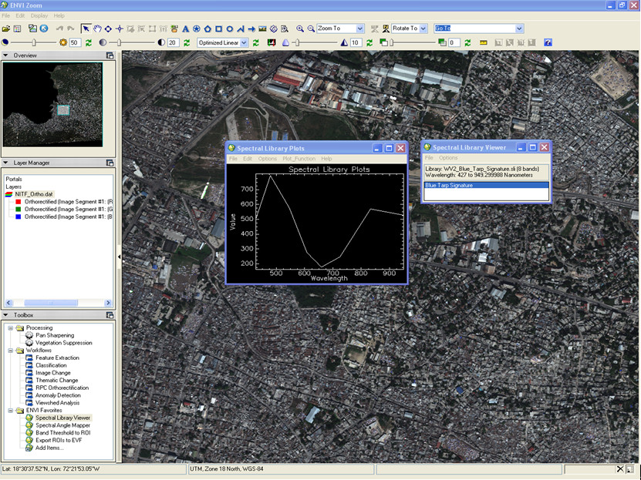Select the text annotation tool
The width and height of the screenshot is (641, 480).
186,29
